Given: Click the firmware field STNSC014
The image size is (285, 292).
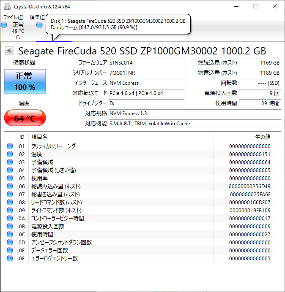Looking at the screenshot, I should point(146,63).
